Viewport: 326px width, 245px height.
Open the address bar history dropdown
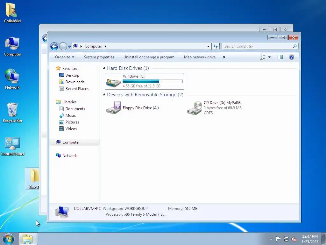tap(208, 46)
